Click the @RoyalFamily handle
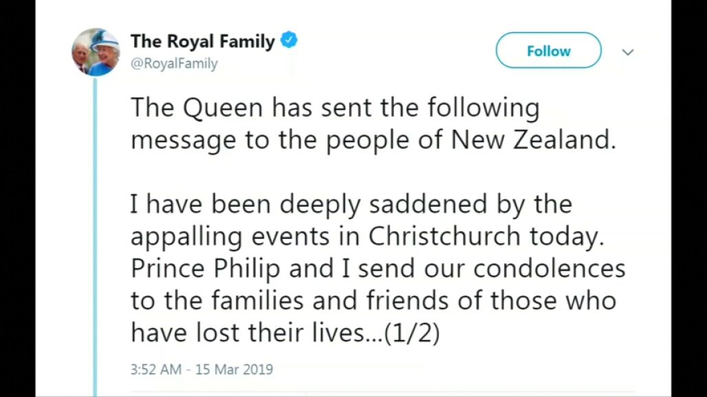This screenshot has width=707, height=397. [174, 64]
